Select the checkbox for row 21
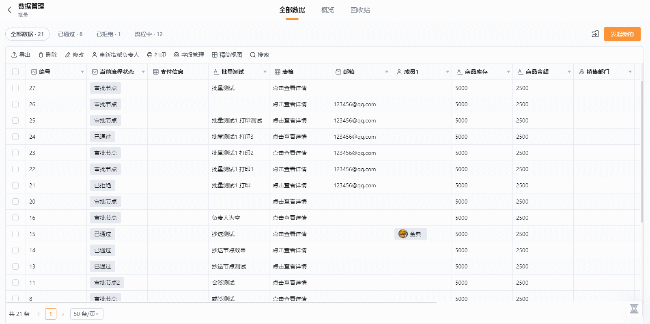 pyautogui.click(x=15, y=185)
